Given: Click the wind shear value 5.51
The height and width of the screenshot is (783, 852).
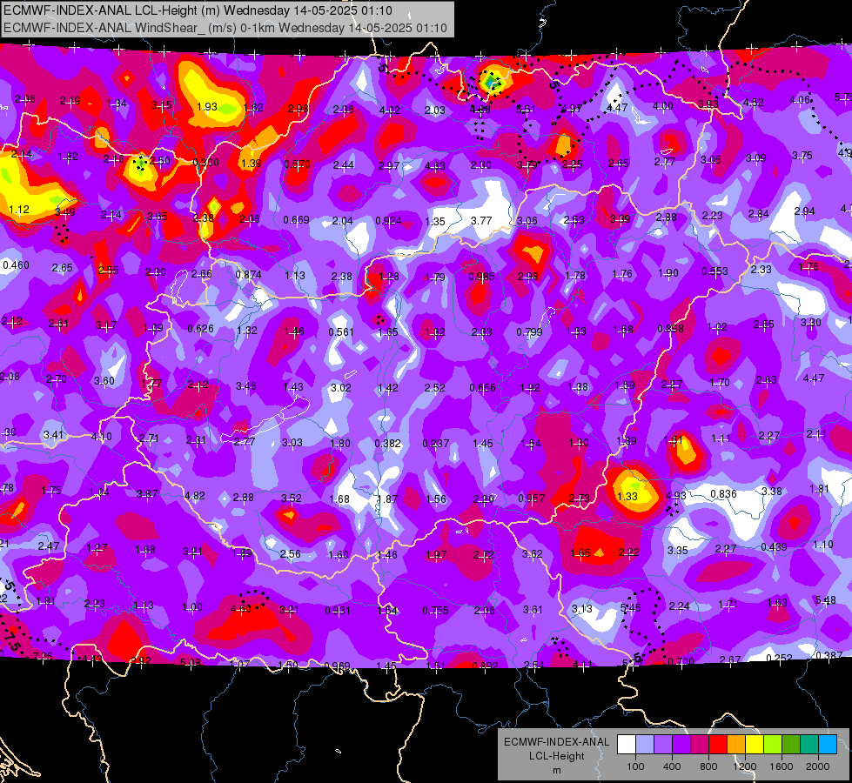Looking at the screenshot, I should 526,110.
